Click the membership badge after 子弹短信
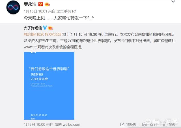181x128 pixels. click(x=50, y=28)
